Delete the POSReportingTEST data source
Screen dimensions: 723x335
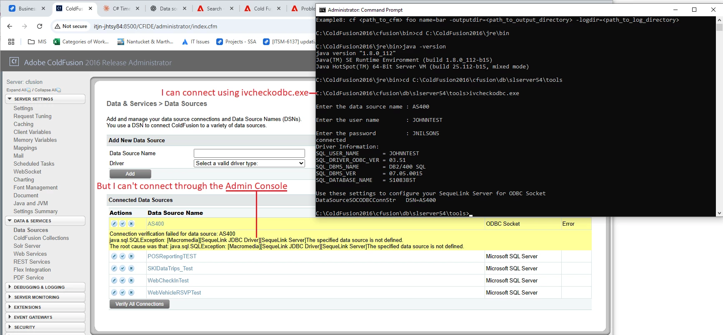[x=131, y=256]
